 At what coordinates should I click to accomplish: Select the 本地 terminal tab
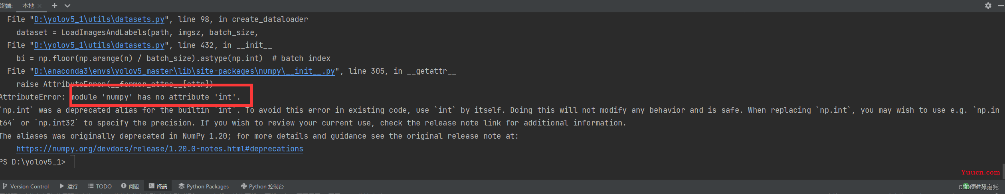coord(28,6)
